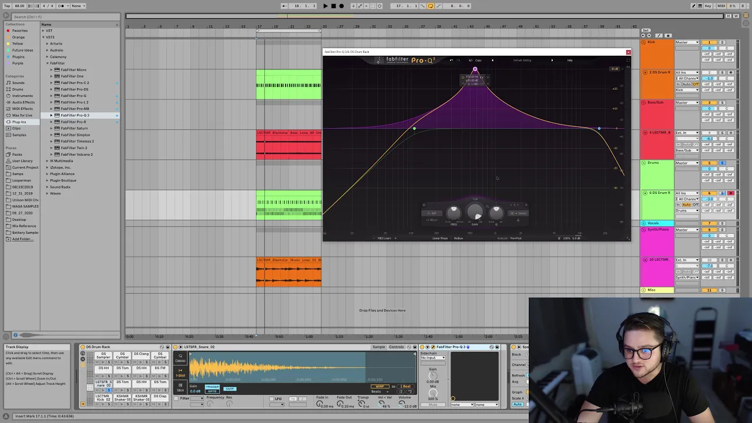Select the purple bell band node

pos(475,70)
